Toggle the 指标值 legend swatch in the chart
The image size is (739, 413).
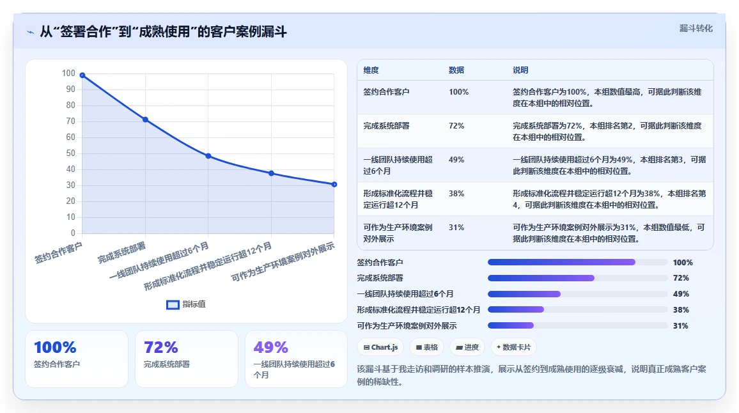pos(173,304)
